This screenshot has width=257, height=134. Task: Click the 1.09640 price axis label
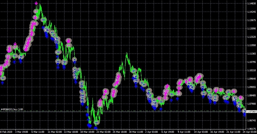[251, 79]
